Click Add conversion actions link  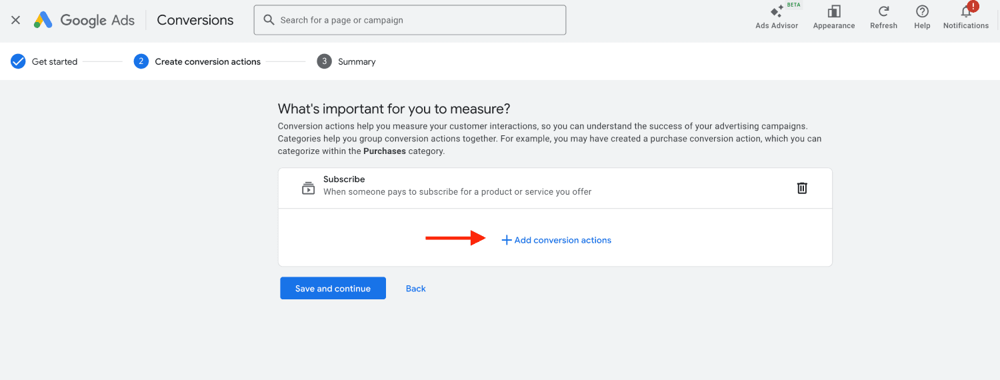click(x=556, y=240)
